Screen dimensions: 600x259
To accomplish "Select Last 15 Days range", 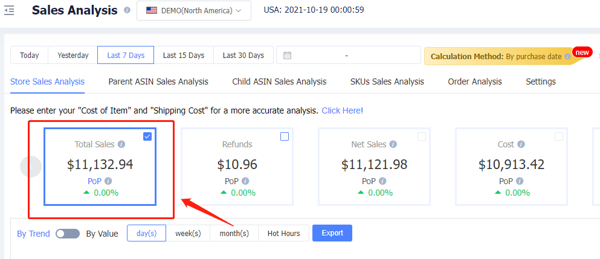I will click(x=183, y=55).
